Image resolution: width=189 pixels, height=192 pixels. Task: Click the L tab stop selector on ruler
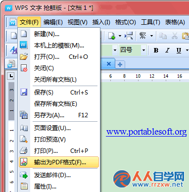pyautogui.click(x=11, y=76)
